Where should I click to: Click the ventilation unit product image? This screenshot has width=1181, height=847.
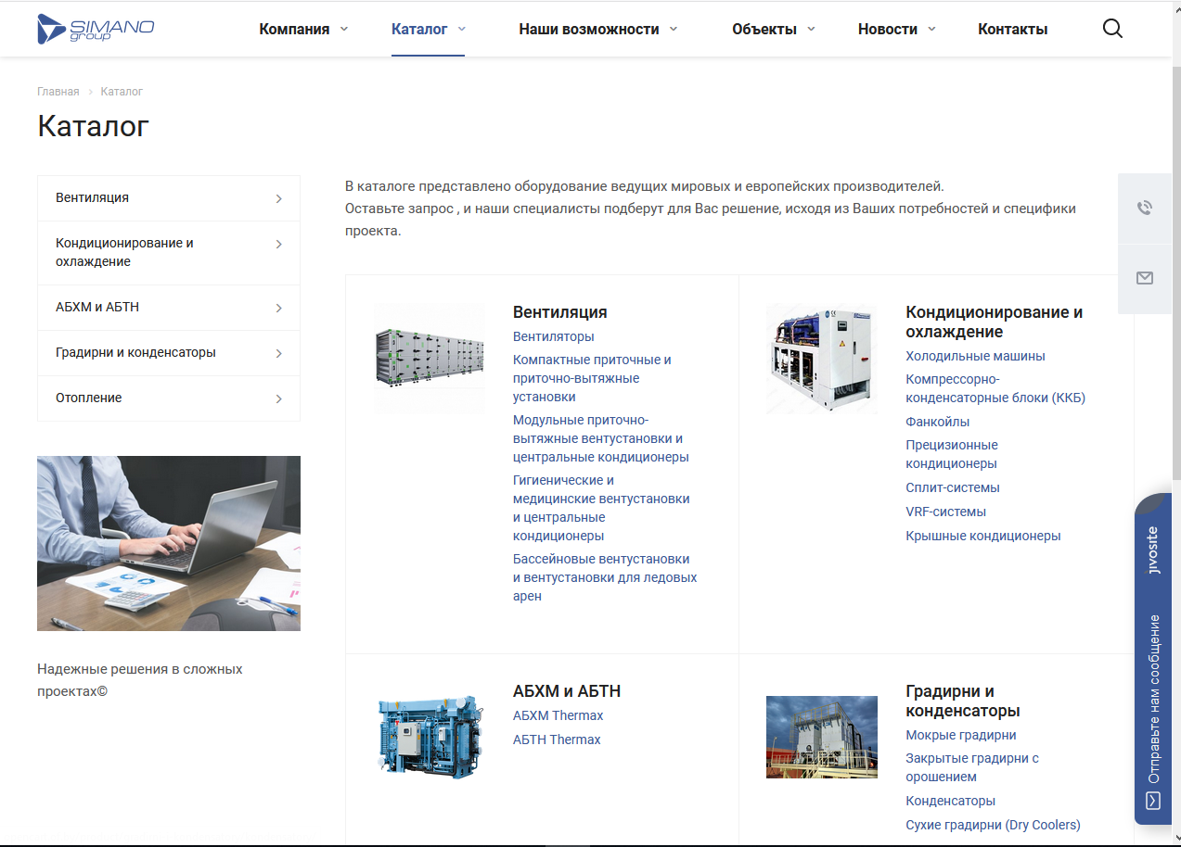pos(430,358)
